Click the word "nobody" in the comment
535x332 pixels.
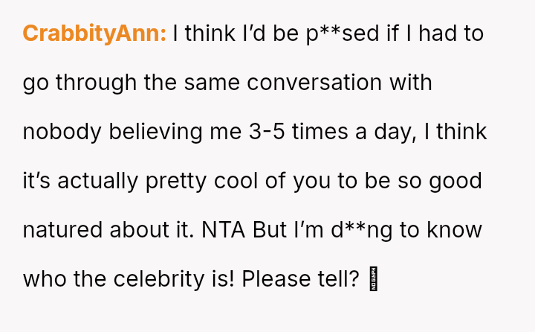62,132
